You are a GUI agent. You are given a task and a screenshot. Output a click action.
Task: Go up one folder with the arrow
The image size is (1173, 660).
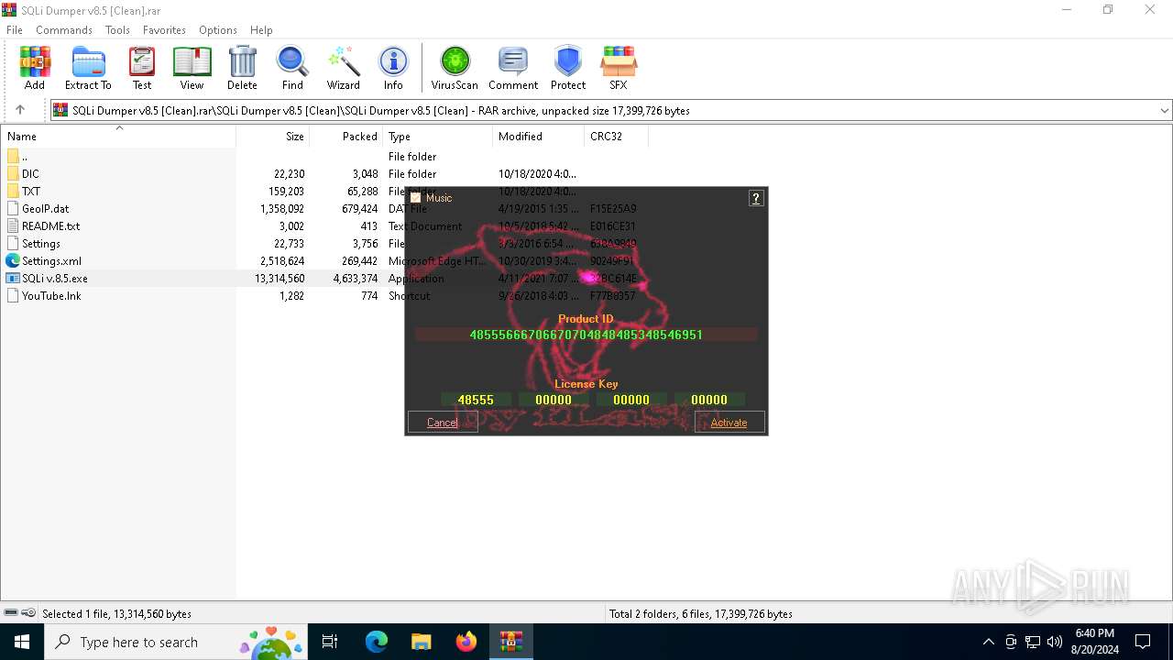[x=20, y=110]
